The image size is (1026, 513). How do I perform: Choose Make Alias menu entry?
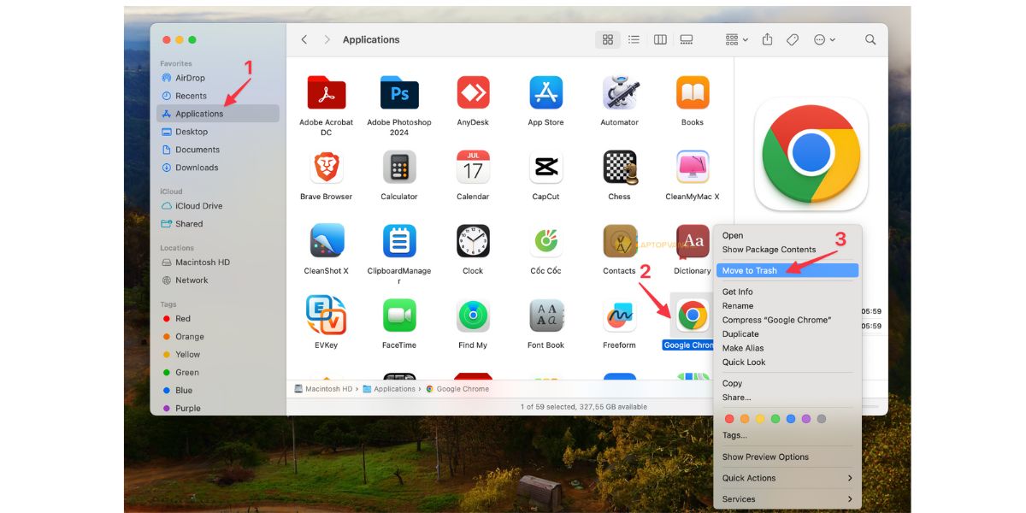pyautogui.click(x=787, y=348)
